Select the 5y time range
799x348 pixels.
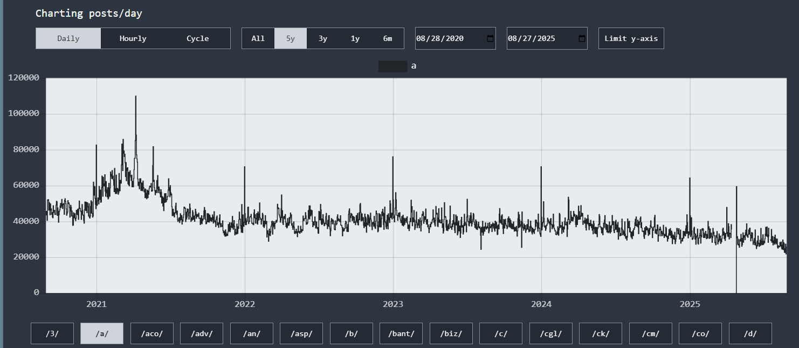coord(291,38)
